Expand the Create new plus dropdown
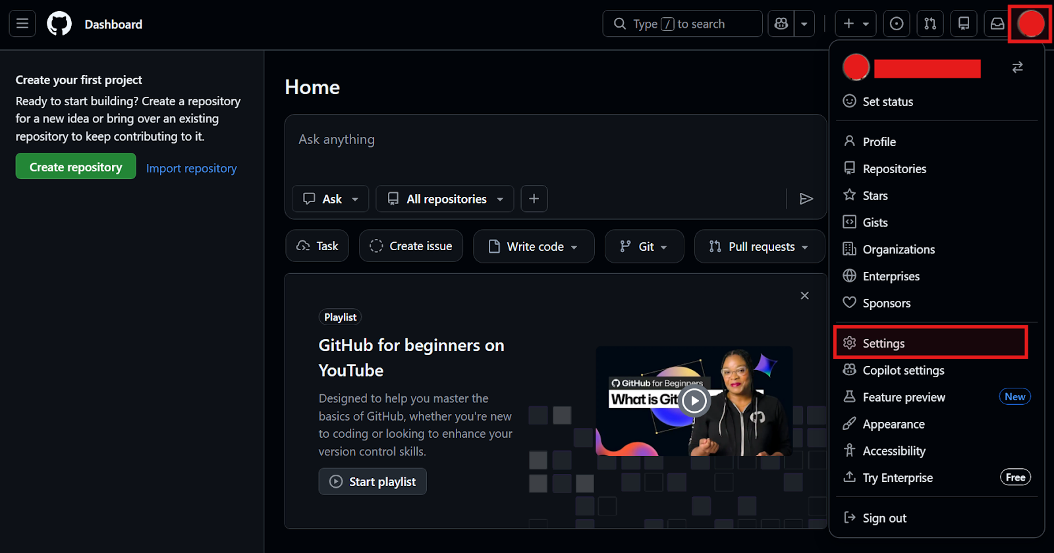Screen dimensions: 1054x553 click(856, 24)
